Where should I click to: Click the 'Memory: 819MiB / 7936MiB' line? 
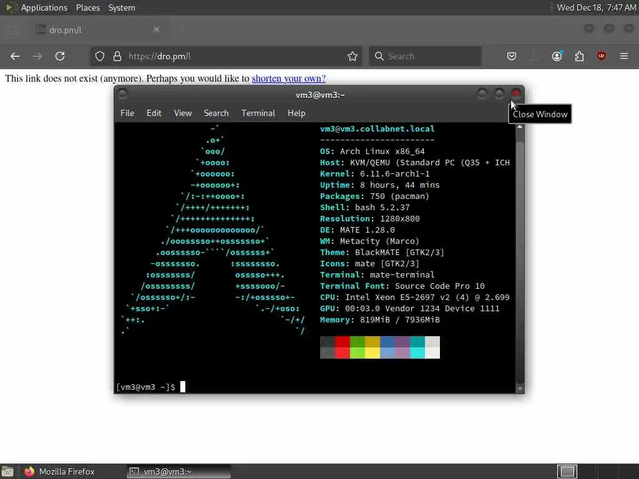pos(380,320)
